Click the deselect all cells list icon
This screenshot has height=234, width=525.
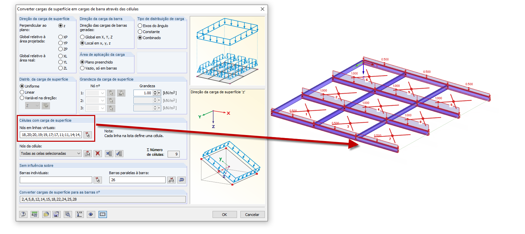coord(109,153)
